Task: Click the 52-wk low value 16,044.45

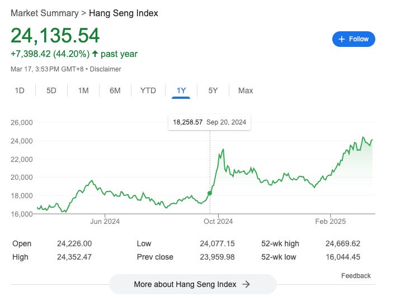Action: pos(343,257)
